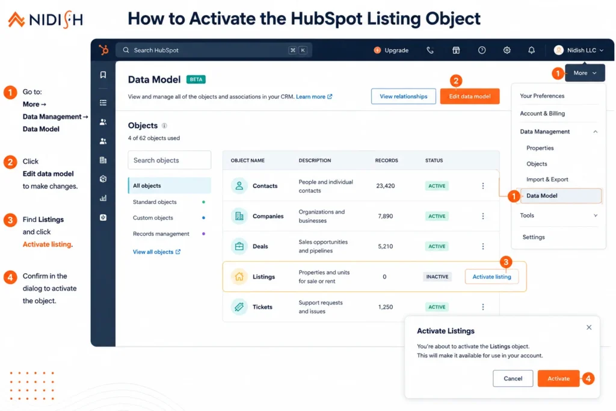This screenshot has width=616, height=411.
Task: Click the Contacts ACTIVE status badge
Action: tap(437, 186)
